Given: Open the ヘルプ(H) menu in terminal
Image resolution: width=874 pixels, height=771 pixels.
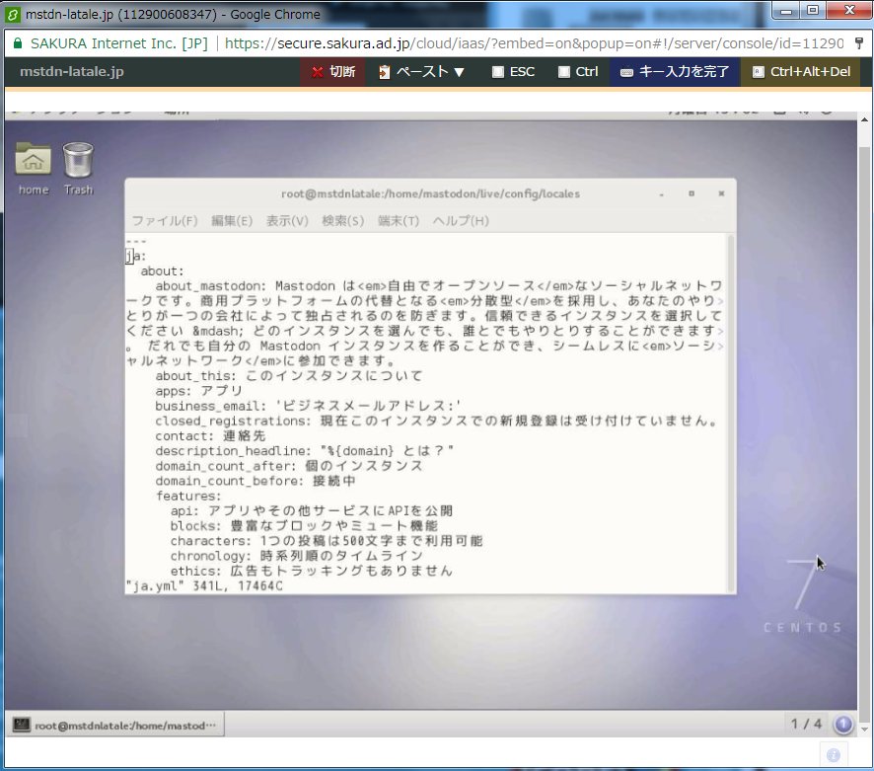Looking at the screenshot, I should point(461,221).
